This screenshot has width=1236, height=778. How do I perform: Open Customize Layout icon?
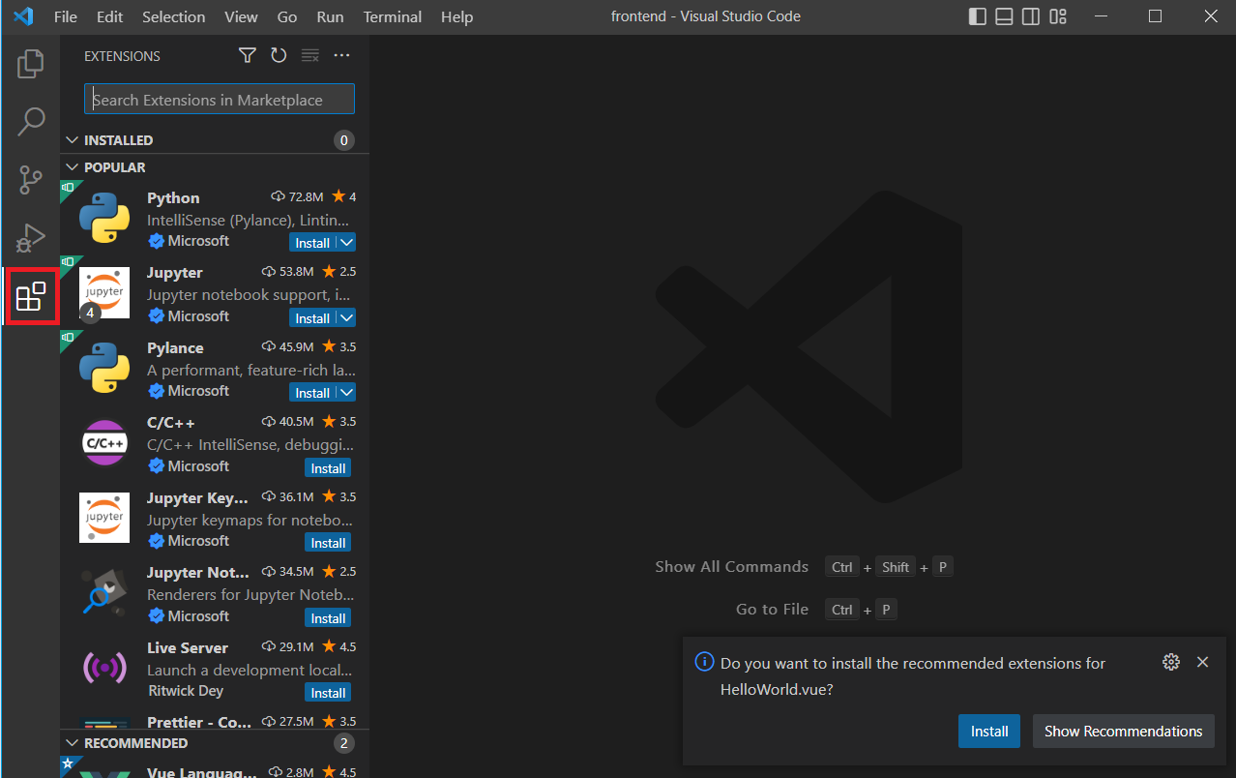1058,16
